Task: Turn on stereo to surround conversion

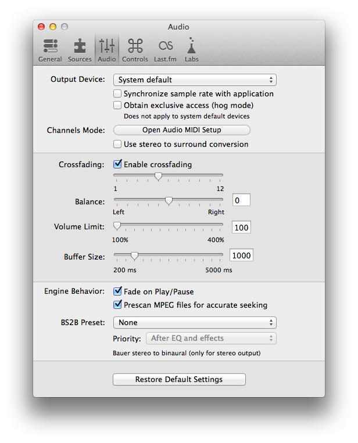Action: (117, 144)
